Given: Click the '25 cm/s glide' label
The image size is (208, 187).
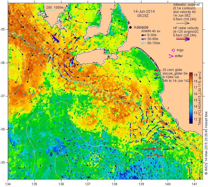Looking at the screenshot, I should [172, 70].
